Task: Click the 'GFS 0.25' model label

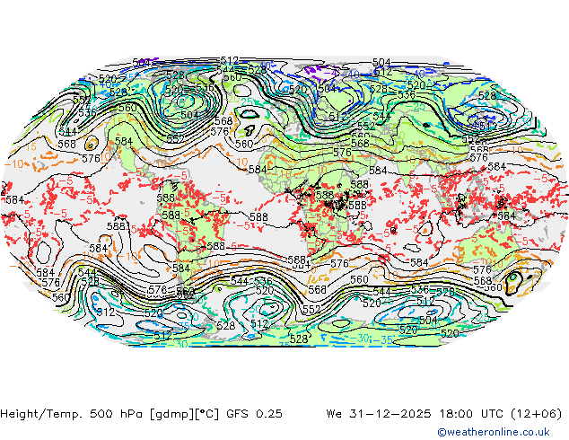Action: [254, 413]
